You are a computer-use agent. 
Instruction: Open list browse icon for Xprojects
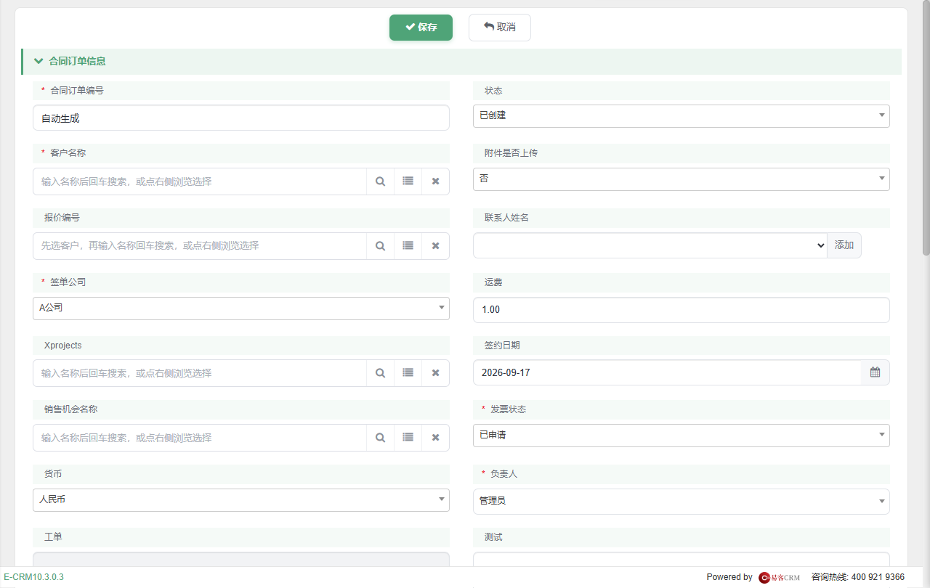[408, 373]
